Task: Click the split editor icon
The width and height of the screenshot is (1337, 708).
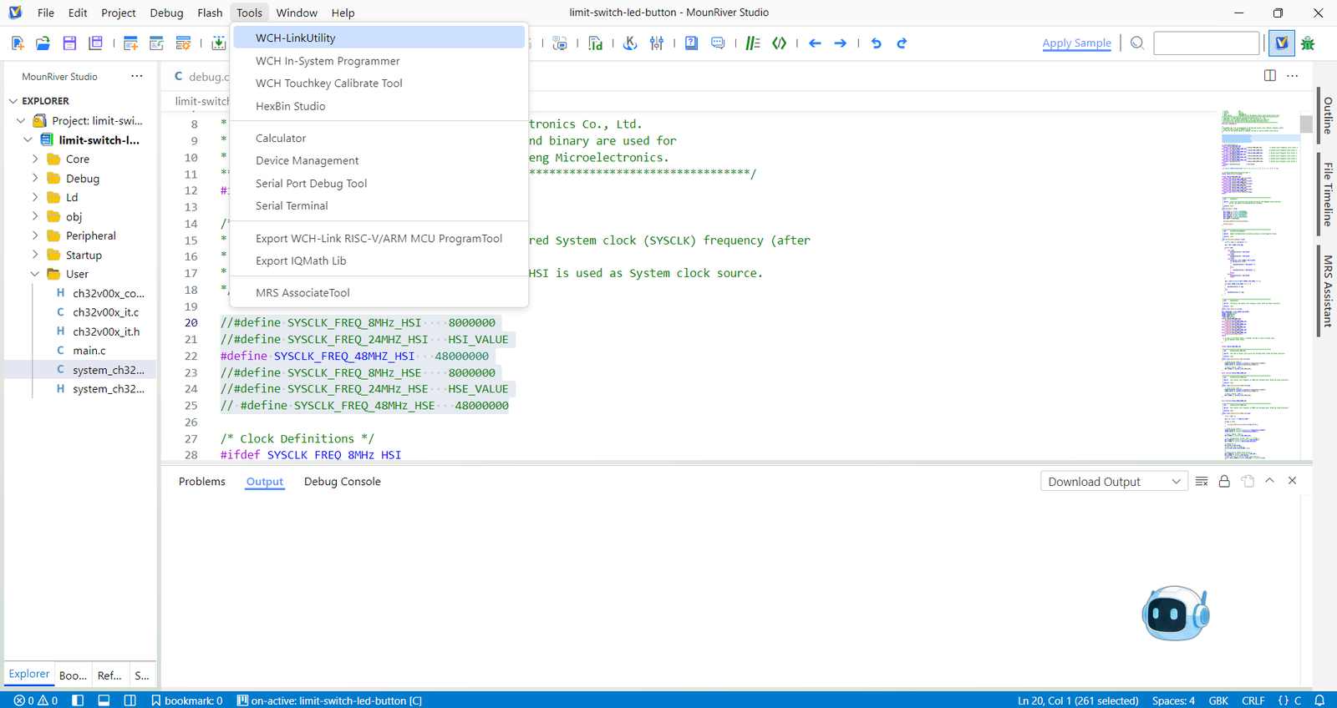Action: pyautogui.click(x=1269, y=76)
